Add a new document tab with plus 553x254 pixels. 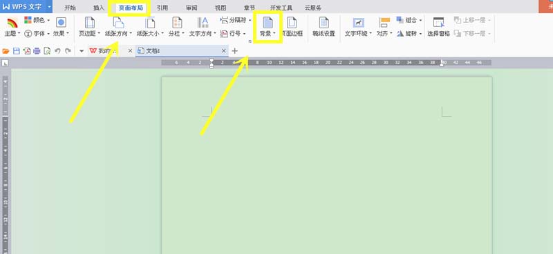[x=234, y=51]
